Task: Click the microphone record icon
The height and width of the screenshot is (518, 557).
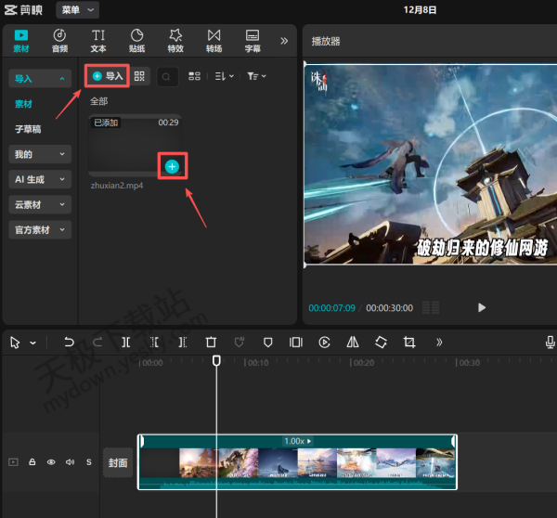Action: [x=550, y=343]
